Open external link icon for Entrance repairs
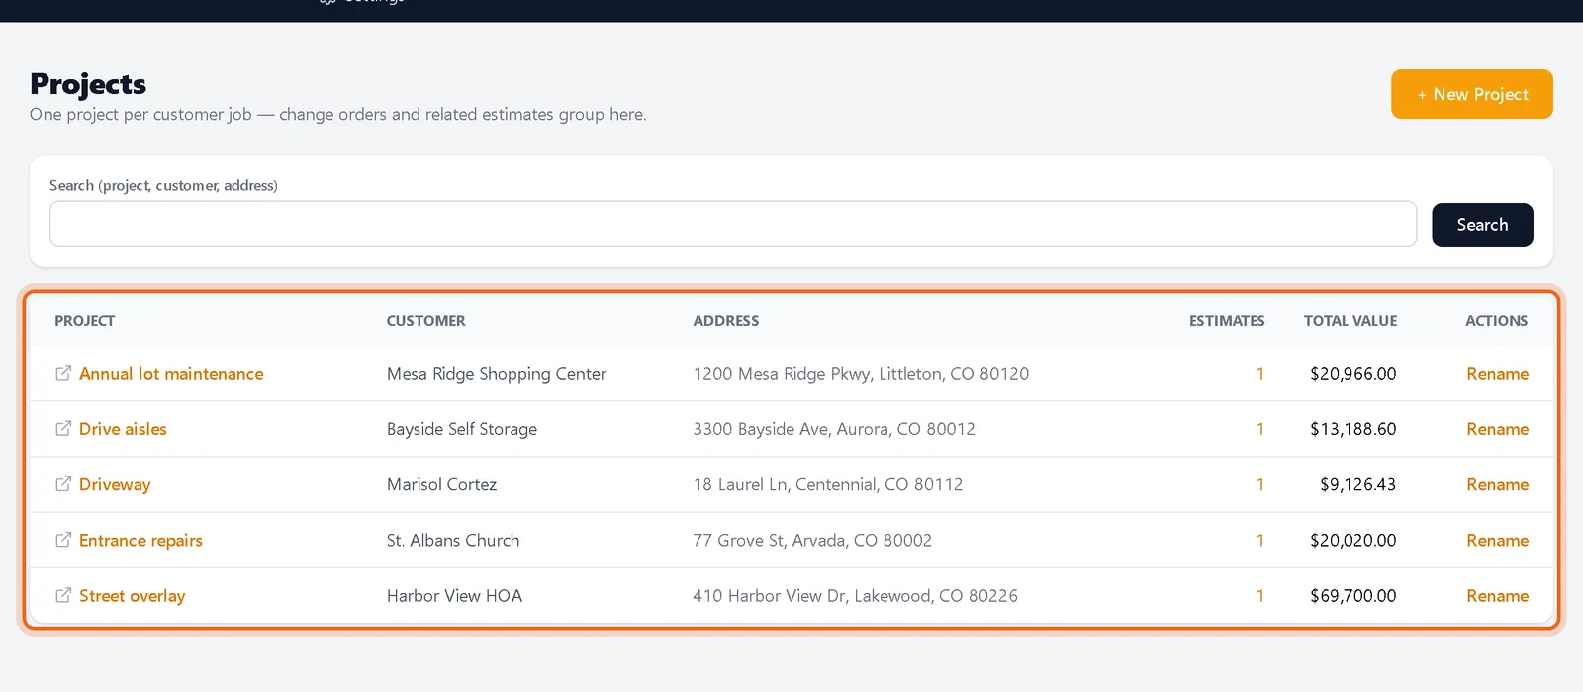Screen dimensions: 1583x692 point(63,540)
